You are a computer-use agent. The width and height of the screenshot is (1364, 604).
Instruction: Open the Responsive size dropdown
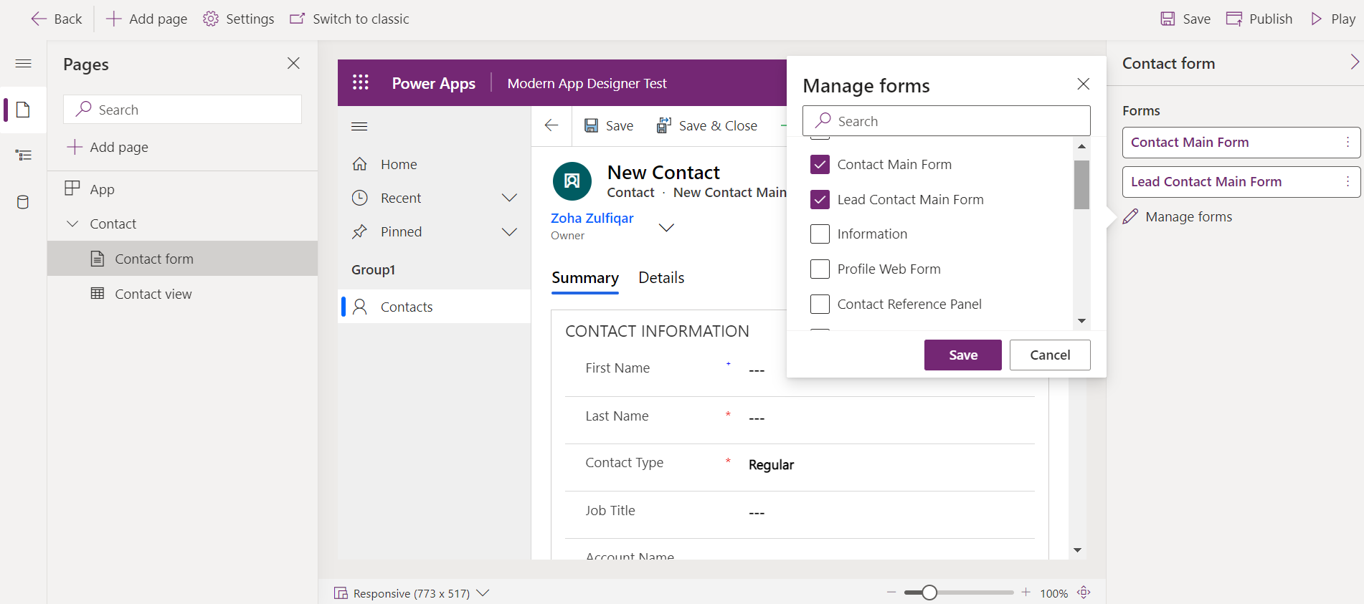click(x=412, y=593)
